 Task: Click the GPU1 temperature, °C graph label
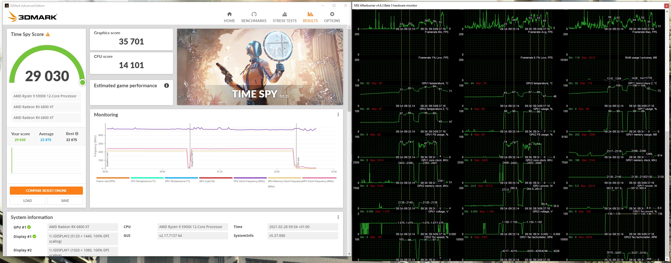tap(435, 83)
